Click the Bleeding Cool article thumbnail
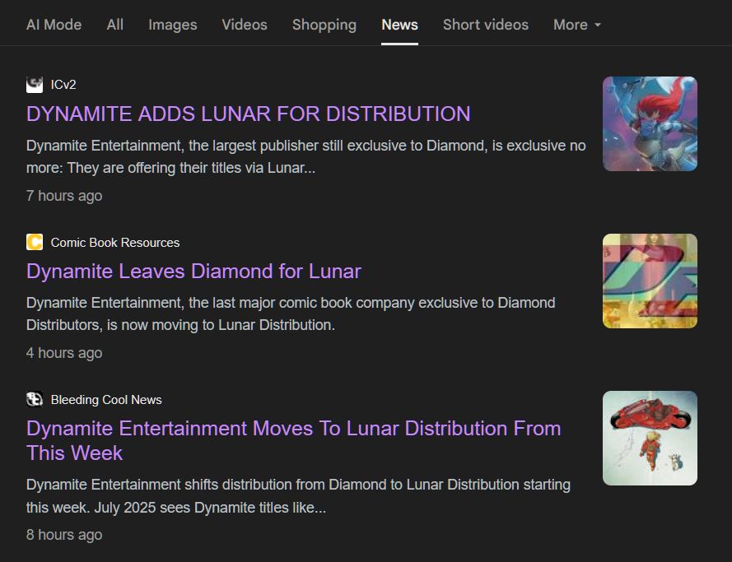 tap(650, 438)
